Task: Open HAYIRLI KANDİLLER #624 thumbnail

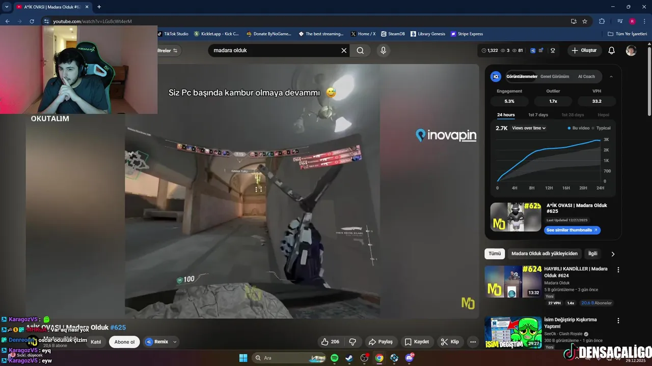Action: click(x=513, y=282)
